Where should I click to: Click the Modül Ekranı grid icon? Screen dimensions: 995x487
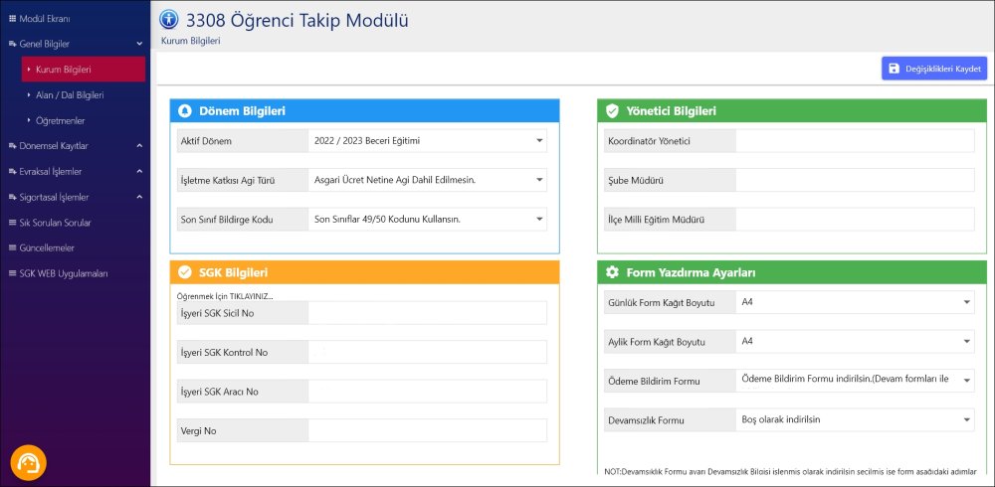[x=12, y=19]
